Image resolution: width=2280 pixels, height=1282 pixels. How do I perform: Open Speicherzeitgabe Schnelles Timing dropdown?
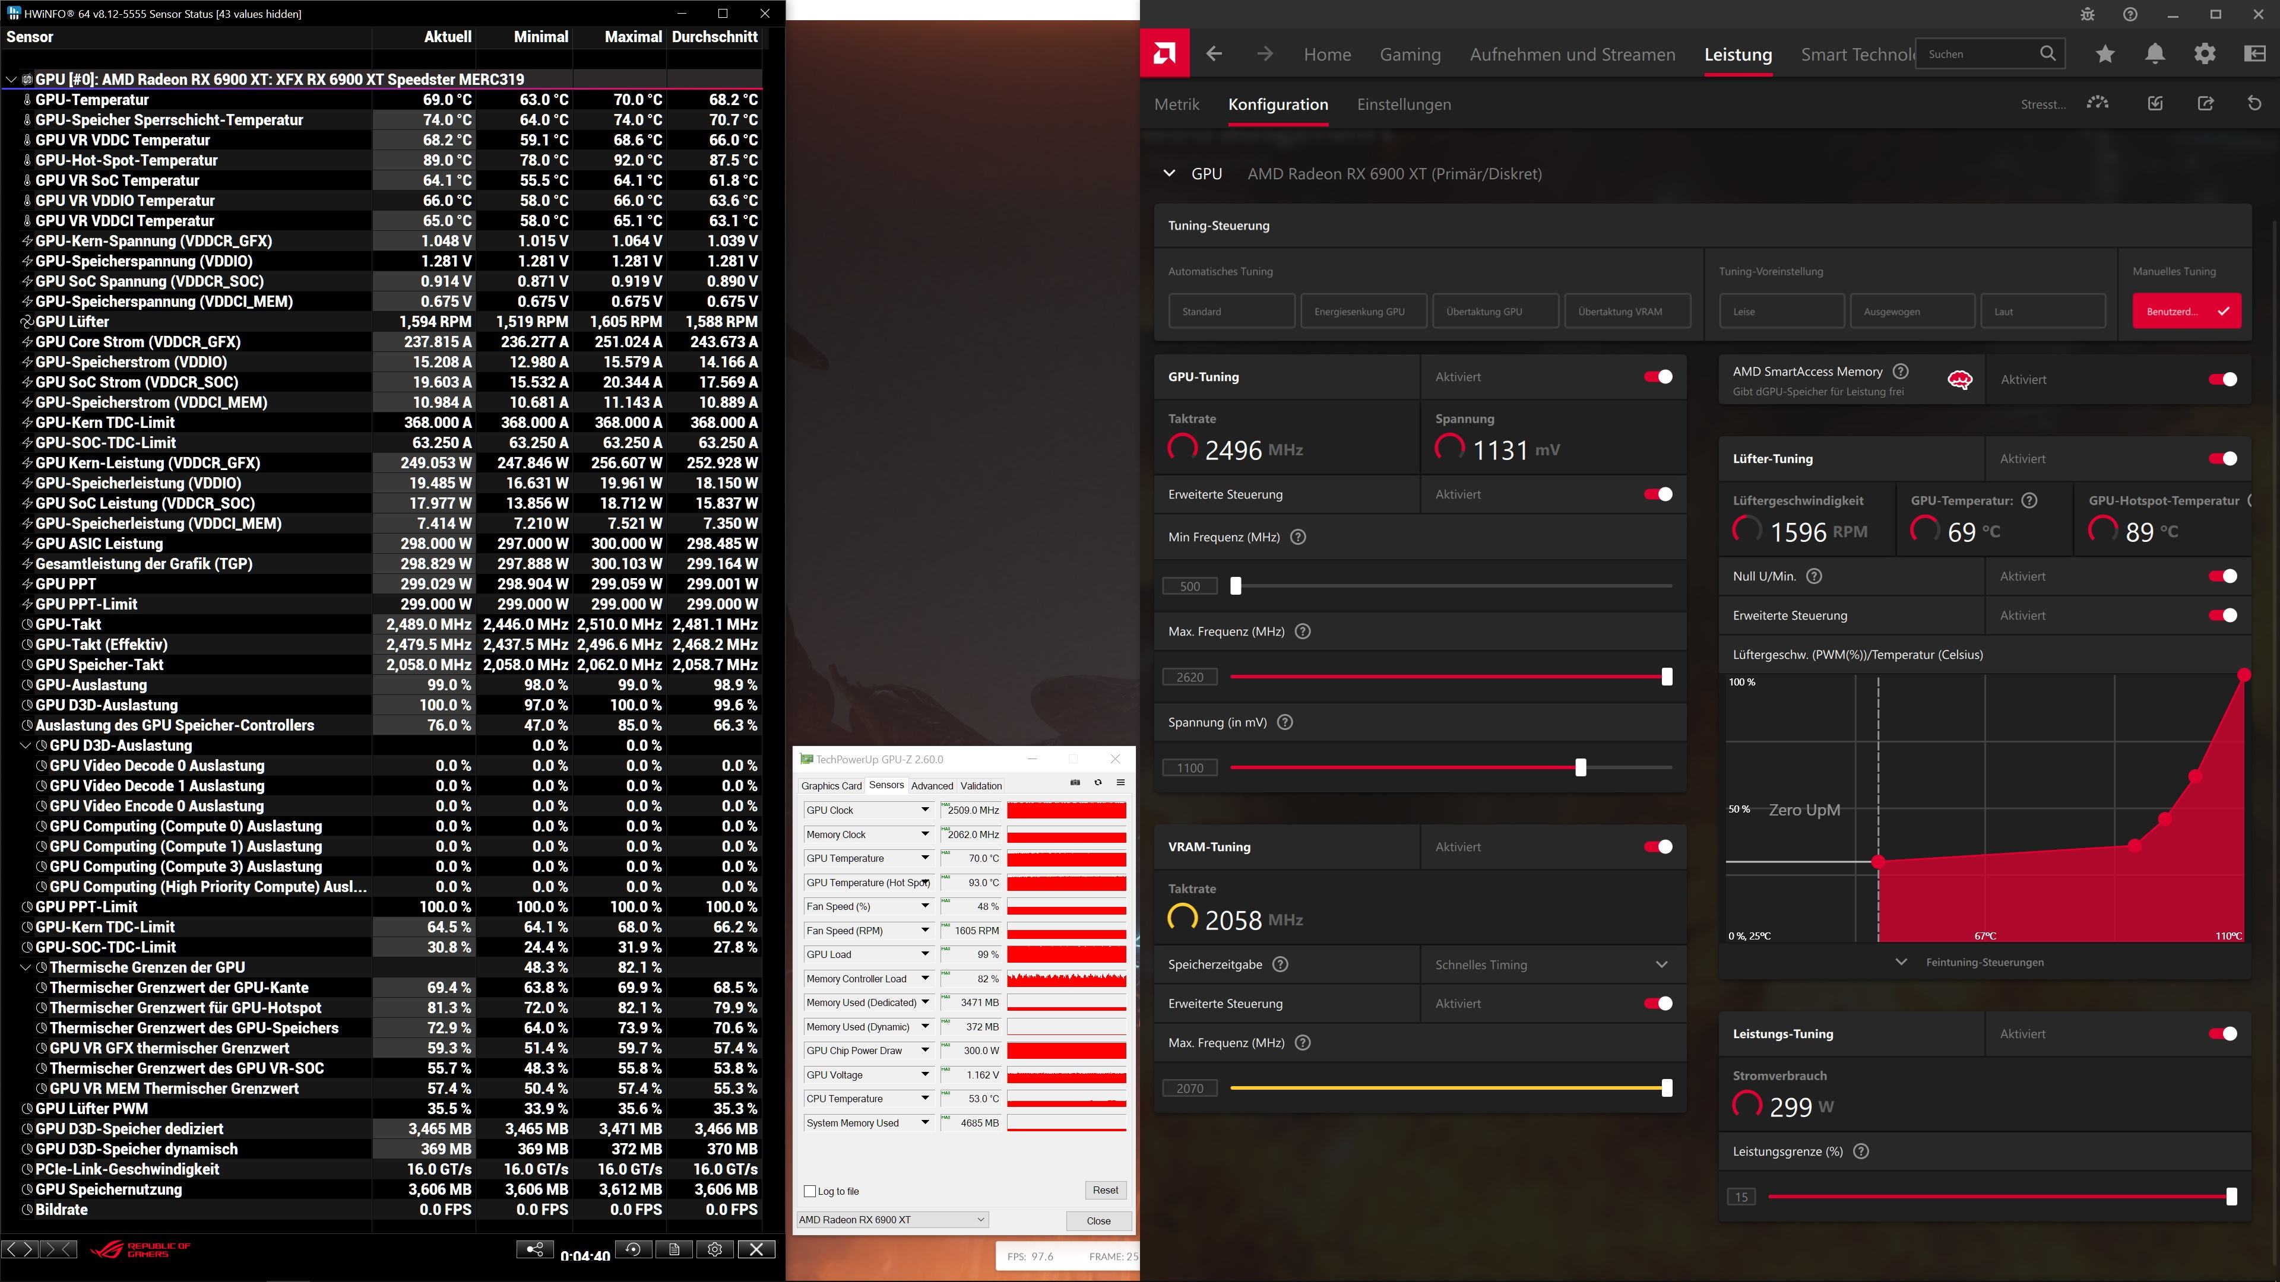coord(1553,964)
